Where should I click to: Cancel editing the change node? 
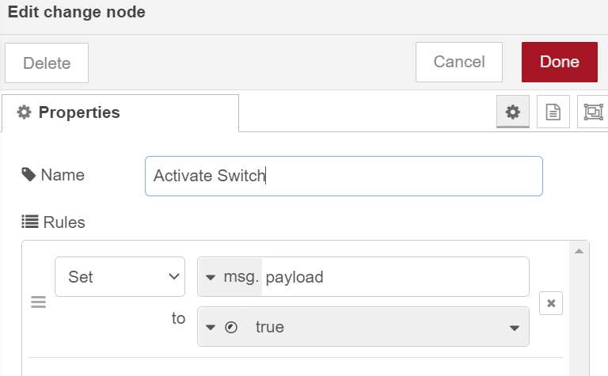click(459, 62)
